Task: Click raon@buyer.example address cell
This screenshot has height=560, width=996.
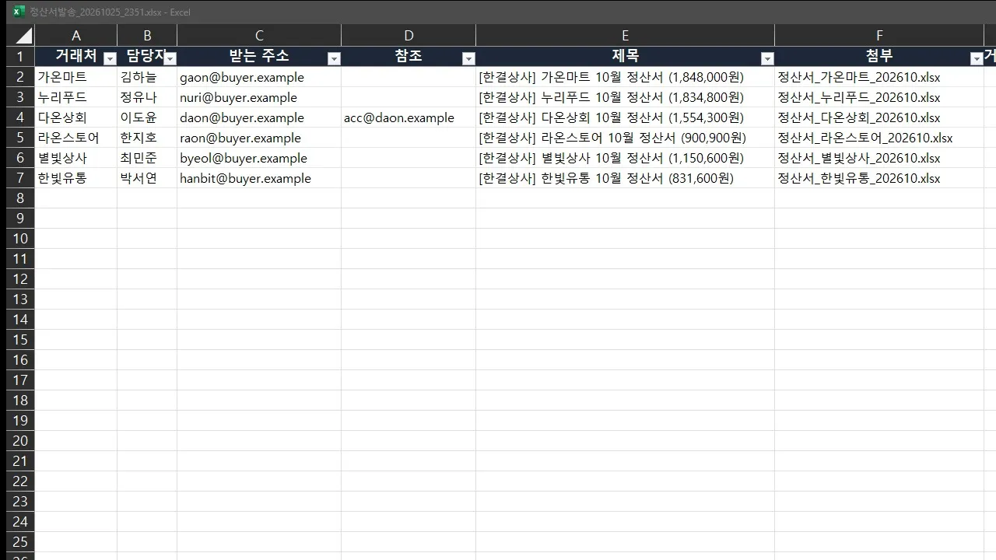Action: [x=259, y=138]
